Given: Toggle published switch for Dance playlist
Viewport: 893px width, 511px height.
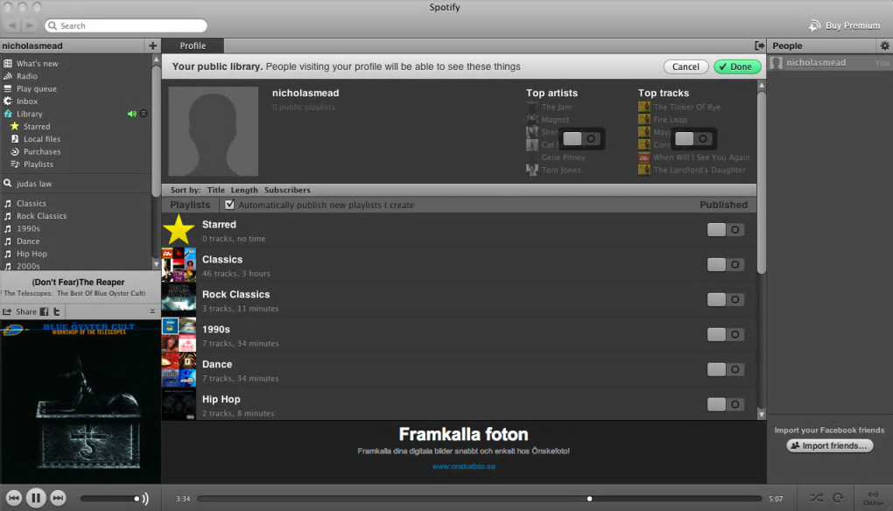Looking at the screenshot, I should 726,369.
